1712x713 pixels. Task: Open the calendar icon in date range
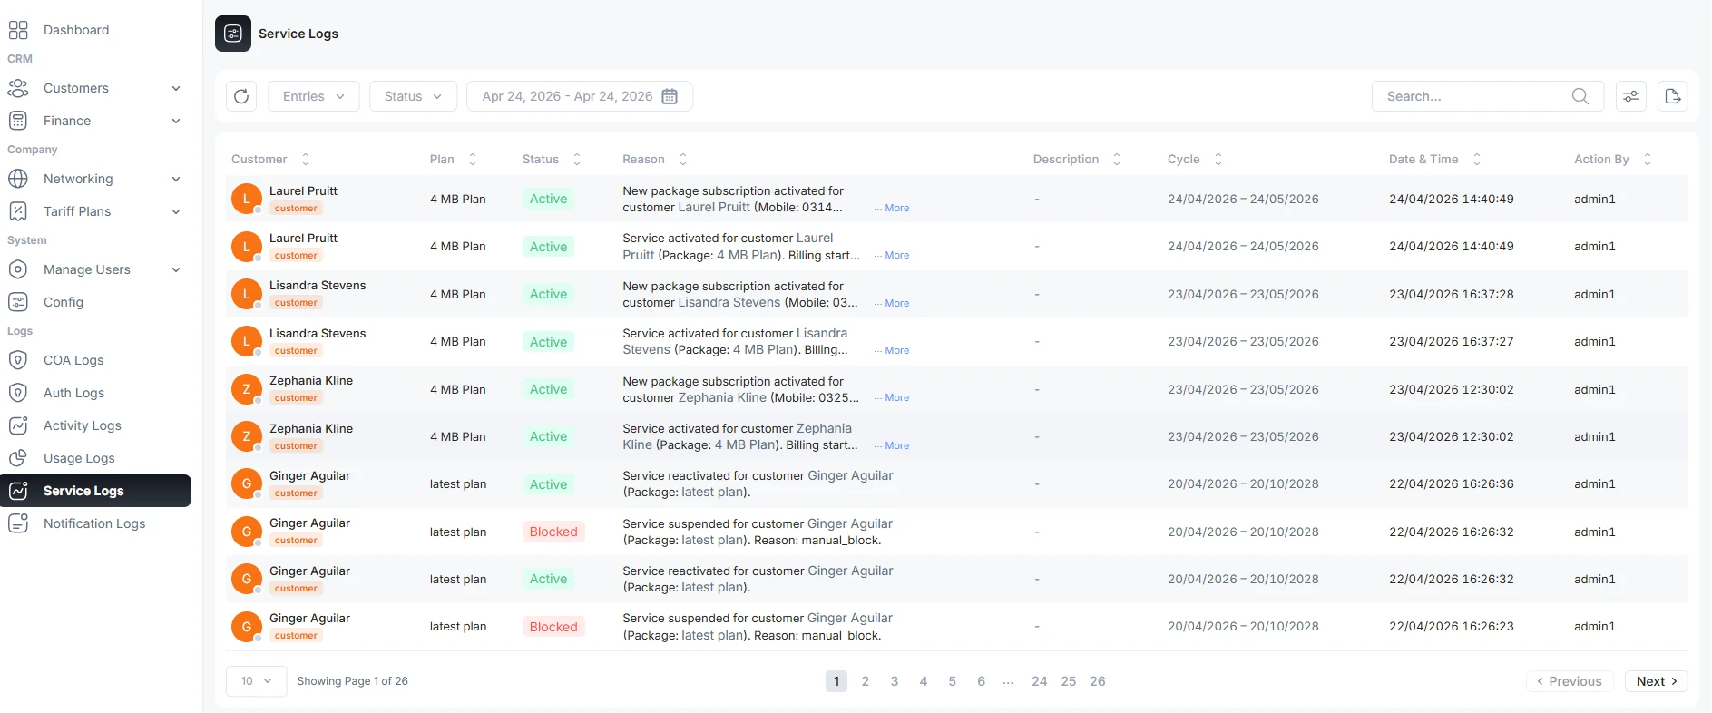pos(670,96)
